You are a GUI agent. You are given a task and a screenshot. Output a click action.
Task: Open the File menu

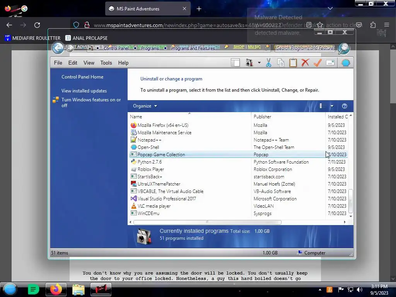point(58,63)
